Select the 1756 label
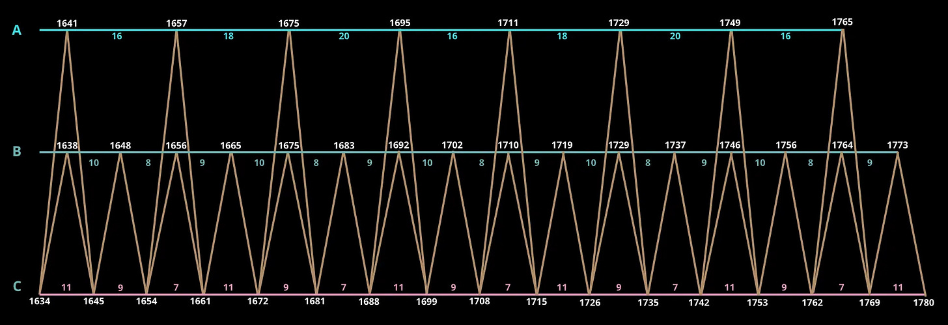The image size is (948, 325). (x=786, y=145)
